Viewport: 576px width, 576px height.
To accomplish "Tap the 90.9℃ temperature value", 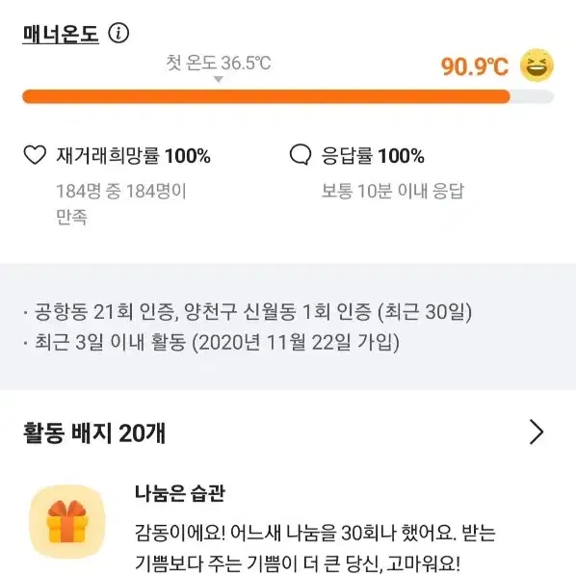I will coord(475,66).
